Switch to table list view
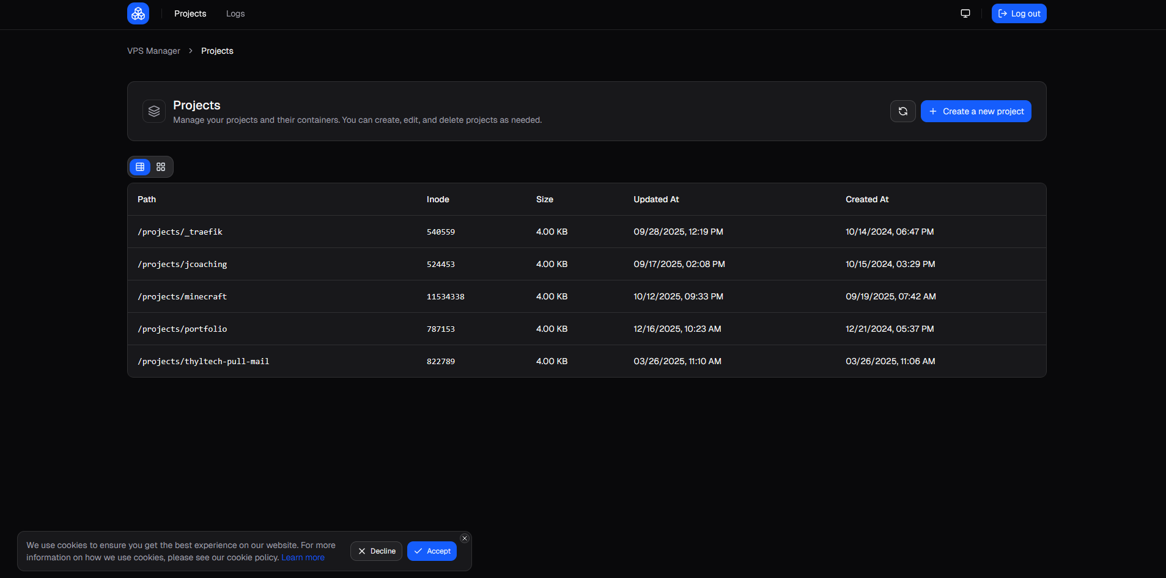This screenshot has height=578, width=1166. [140, 167]
